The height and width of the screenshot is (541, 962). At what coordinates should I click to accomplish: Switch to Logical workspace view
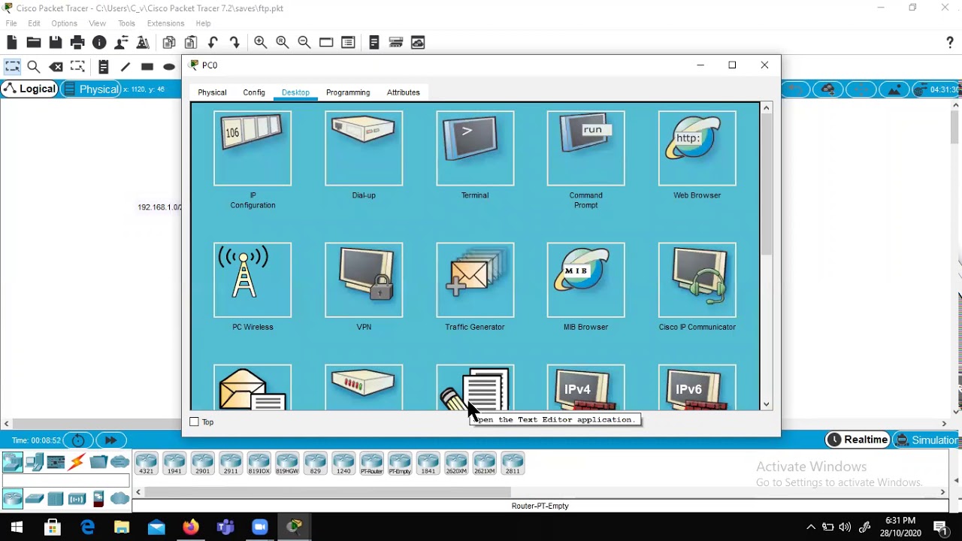29,89
